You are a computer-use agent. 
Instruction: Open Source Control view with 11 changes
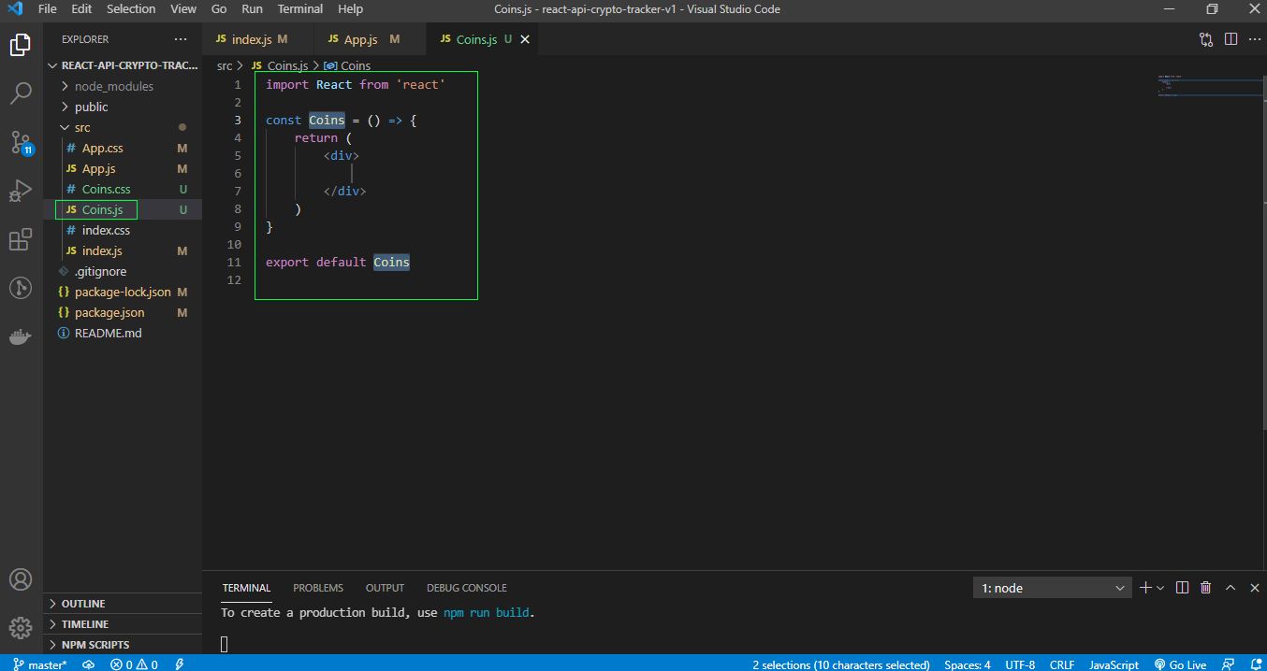coord(21,142)
